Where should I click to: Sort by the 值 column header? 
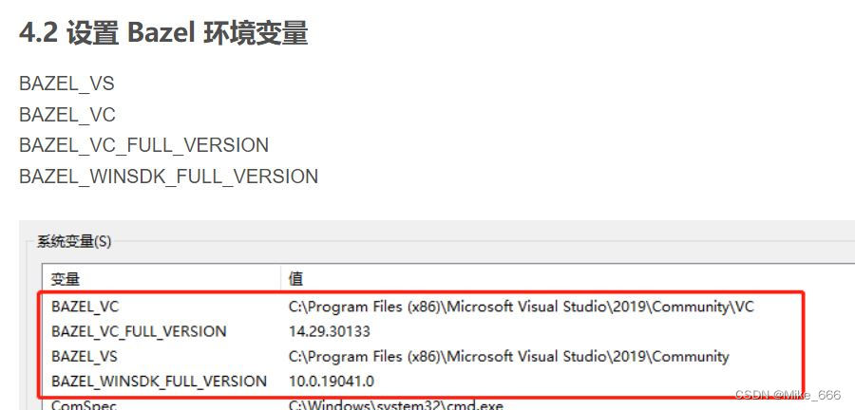click(297, 278)
